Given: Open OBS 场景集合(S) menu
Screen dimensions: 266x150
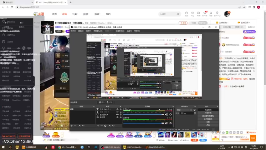Looking at the screenshot, I should click(x=120, y=31).
